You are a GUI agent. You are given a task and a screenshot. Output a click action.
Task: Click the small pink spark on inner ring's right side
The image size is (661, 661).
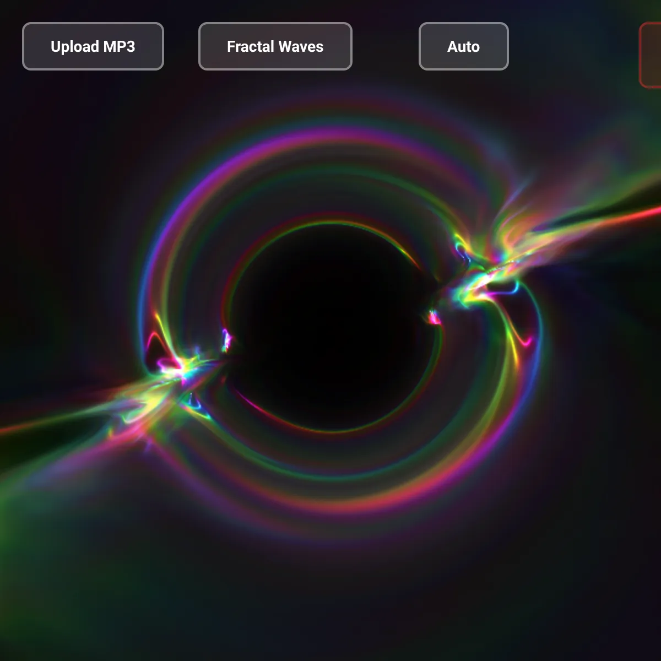(435, 317)
